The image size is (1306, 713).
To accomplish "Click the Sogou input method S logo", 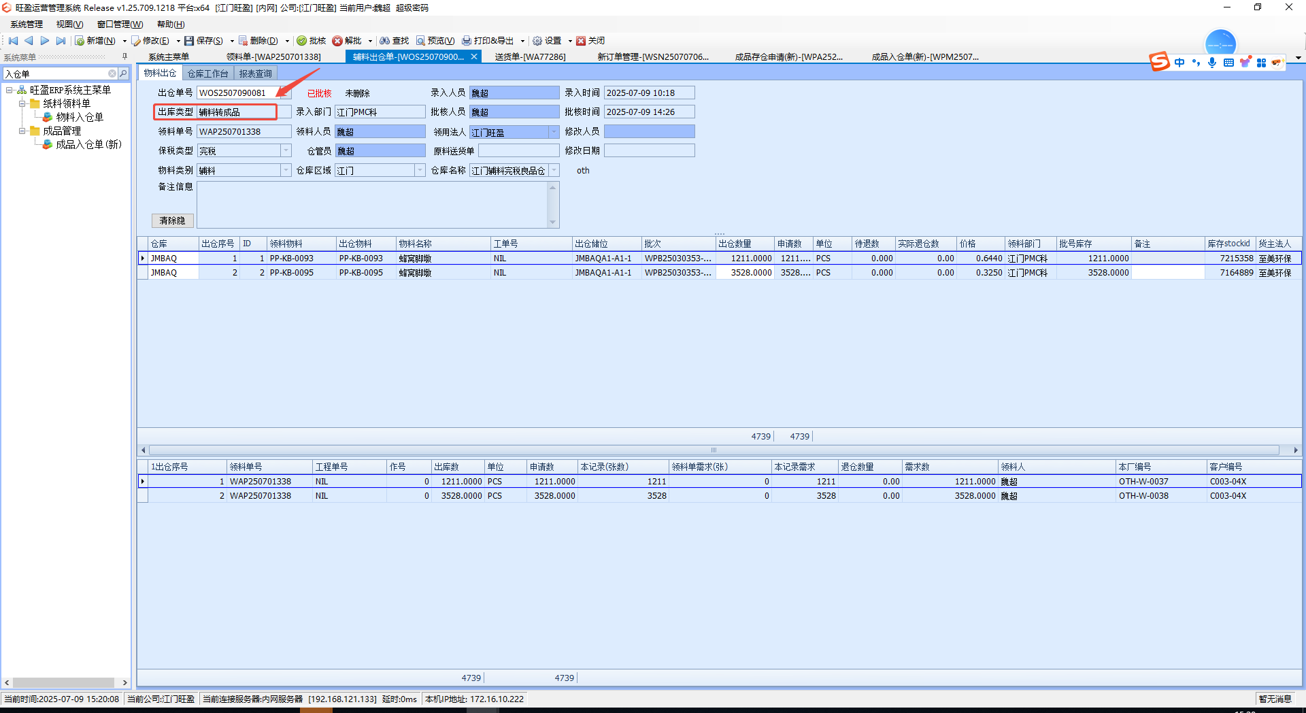I will [1159, 62].
